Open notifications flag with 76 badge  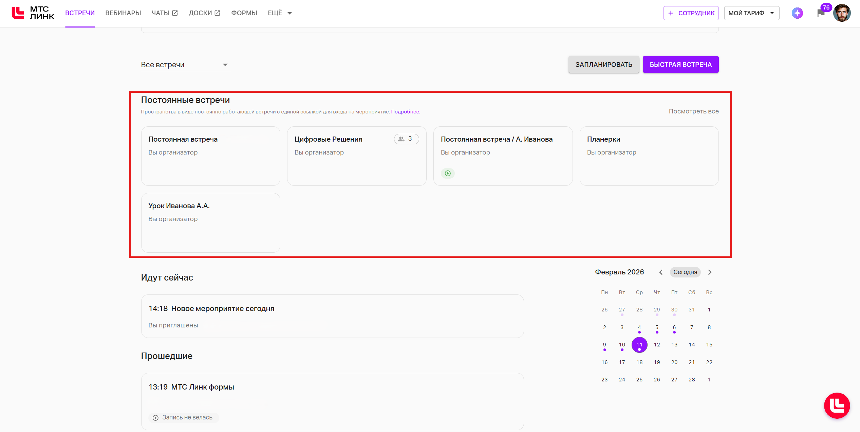[x=821, y=13]
